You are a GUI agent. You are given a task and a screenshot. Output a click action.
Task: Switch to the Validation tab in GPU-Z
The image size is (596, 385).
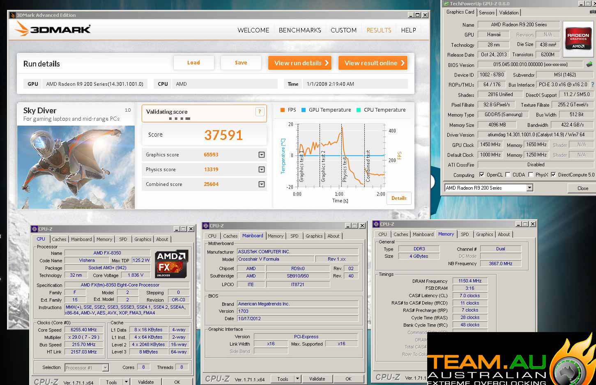[x=509, y=13]
